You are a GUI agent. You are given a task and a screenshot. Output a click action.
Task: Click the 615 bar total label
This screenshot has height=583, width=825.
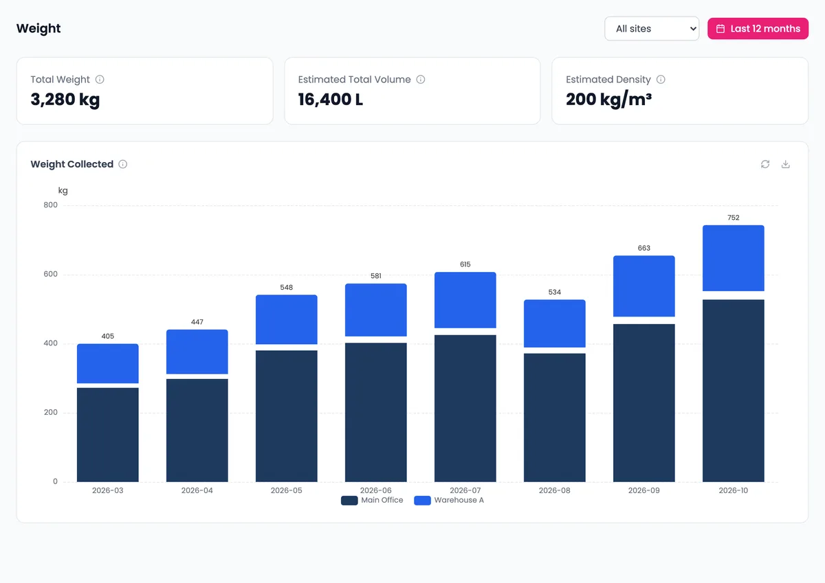465,264
